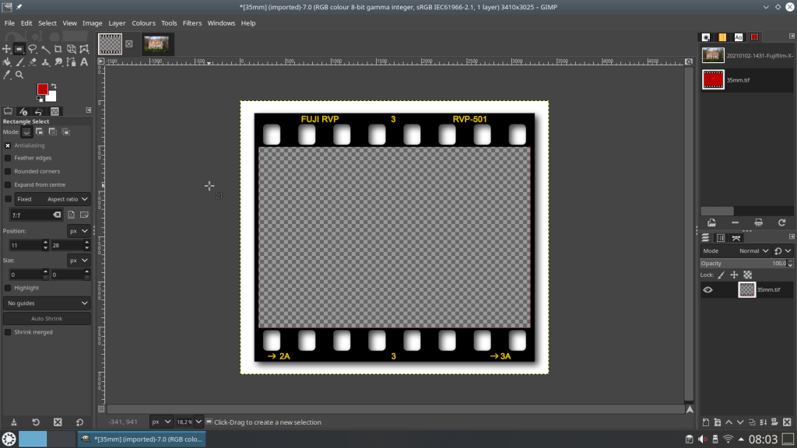Enable Expand from centre option

pos(8,185)
